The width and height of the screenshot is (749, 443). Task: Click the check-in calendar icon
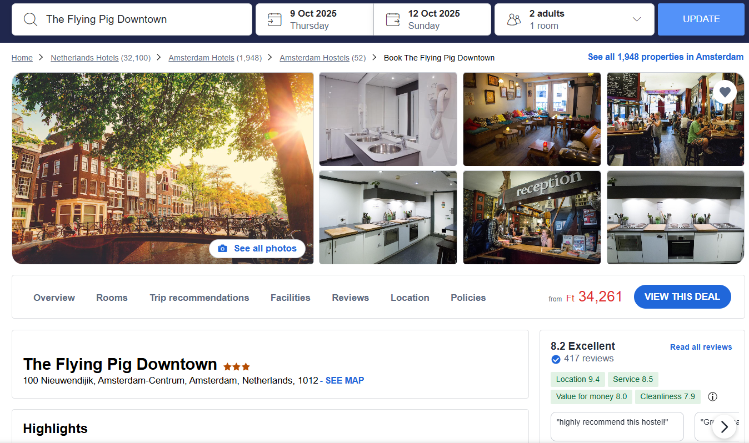274,19
